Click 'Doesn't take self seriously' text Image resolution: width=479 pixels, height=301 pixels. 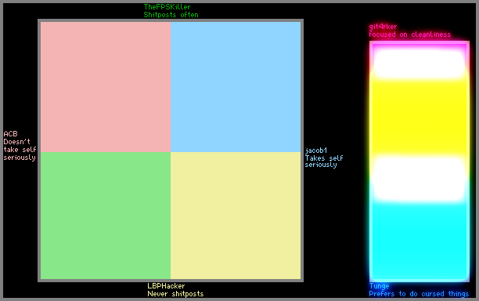[x=20, y=150]
